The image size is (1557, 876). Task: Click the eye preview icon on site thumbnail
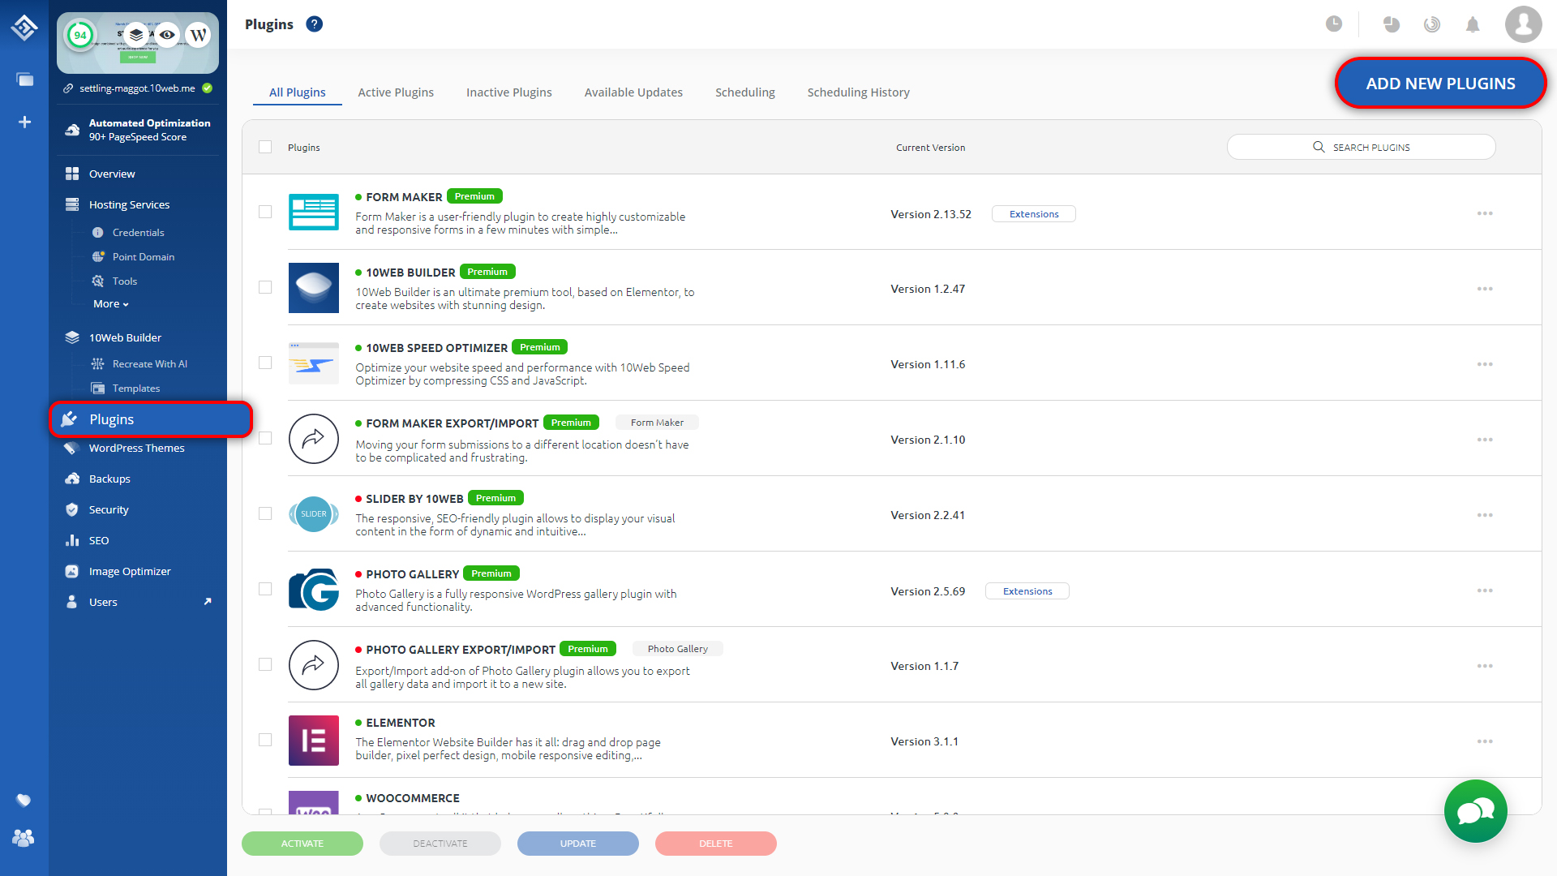167,35
